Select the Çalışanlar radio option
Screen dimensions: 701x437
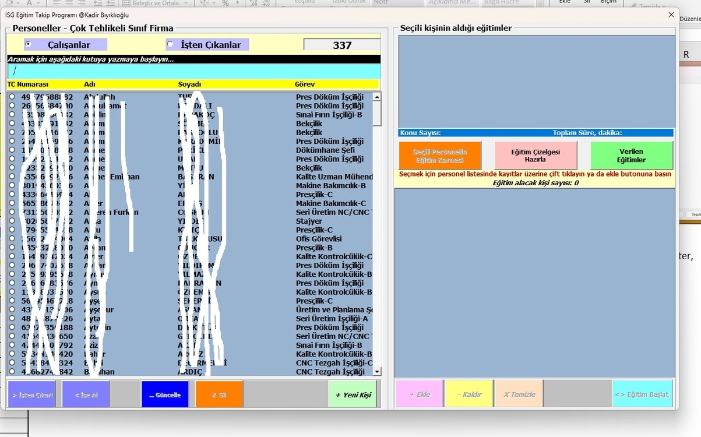pyautogui.click(x=65, y=45)
